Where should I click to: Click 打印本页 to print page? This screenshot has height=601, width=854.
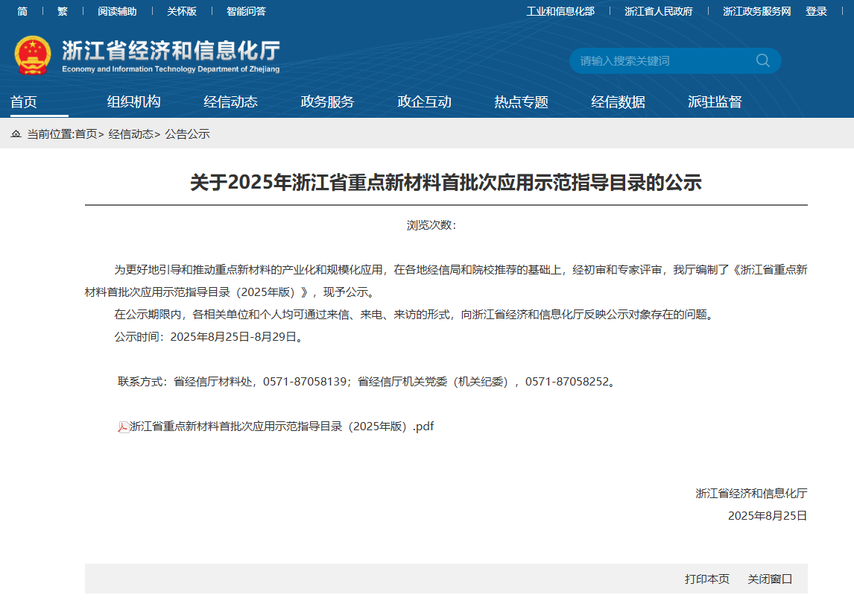pyautogui.click(x=706, y=579)
